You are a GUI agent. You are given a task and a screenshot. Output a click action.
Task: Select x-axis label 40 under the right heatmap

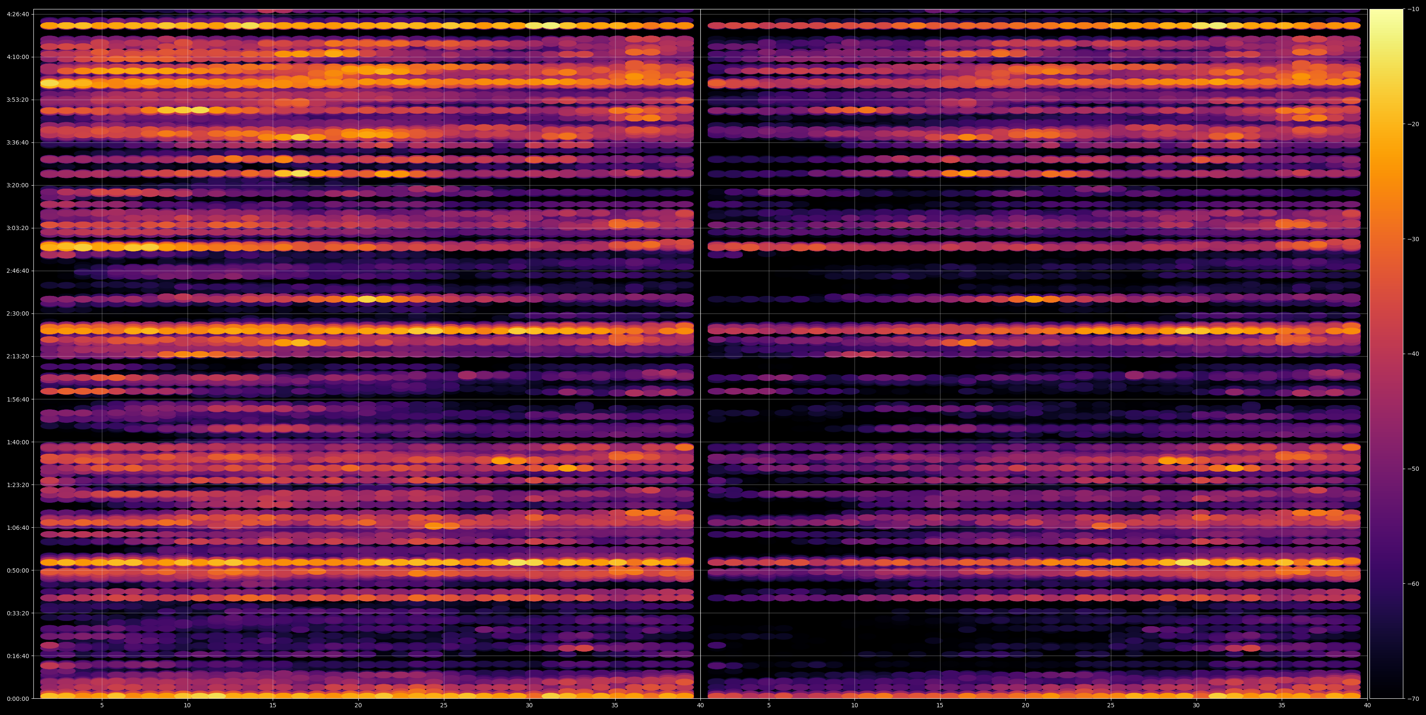pyautogui.click(x=1367, y=706)
